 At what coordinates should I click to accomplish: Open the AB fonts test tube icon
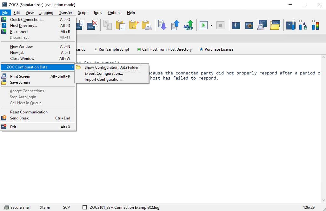(x=303, y=25)
